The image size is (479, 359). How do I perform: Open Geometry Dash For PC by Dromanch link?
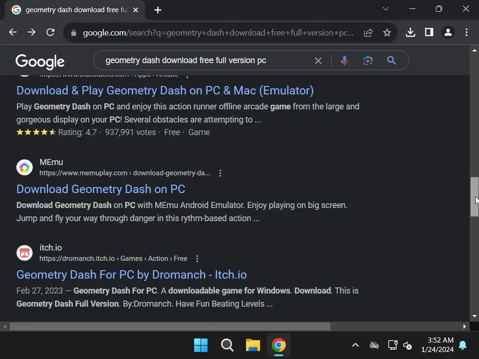click(131, 275)
